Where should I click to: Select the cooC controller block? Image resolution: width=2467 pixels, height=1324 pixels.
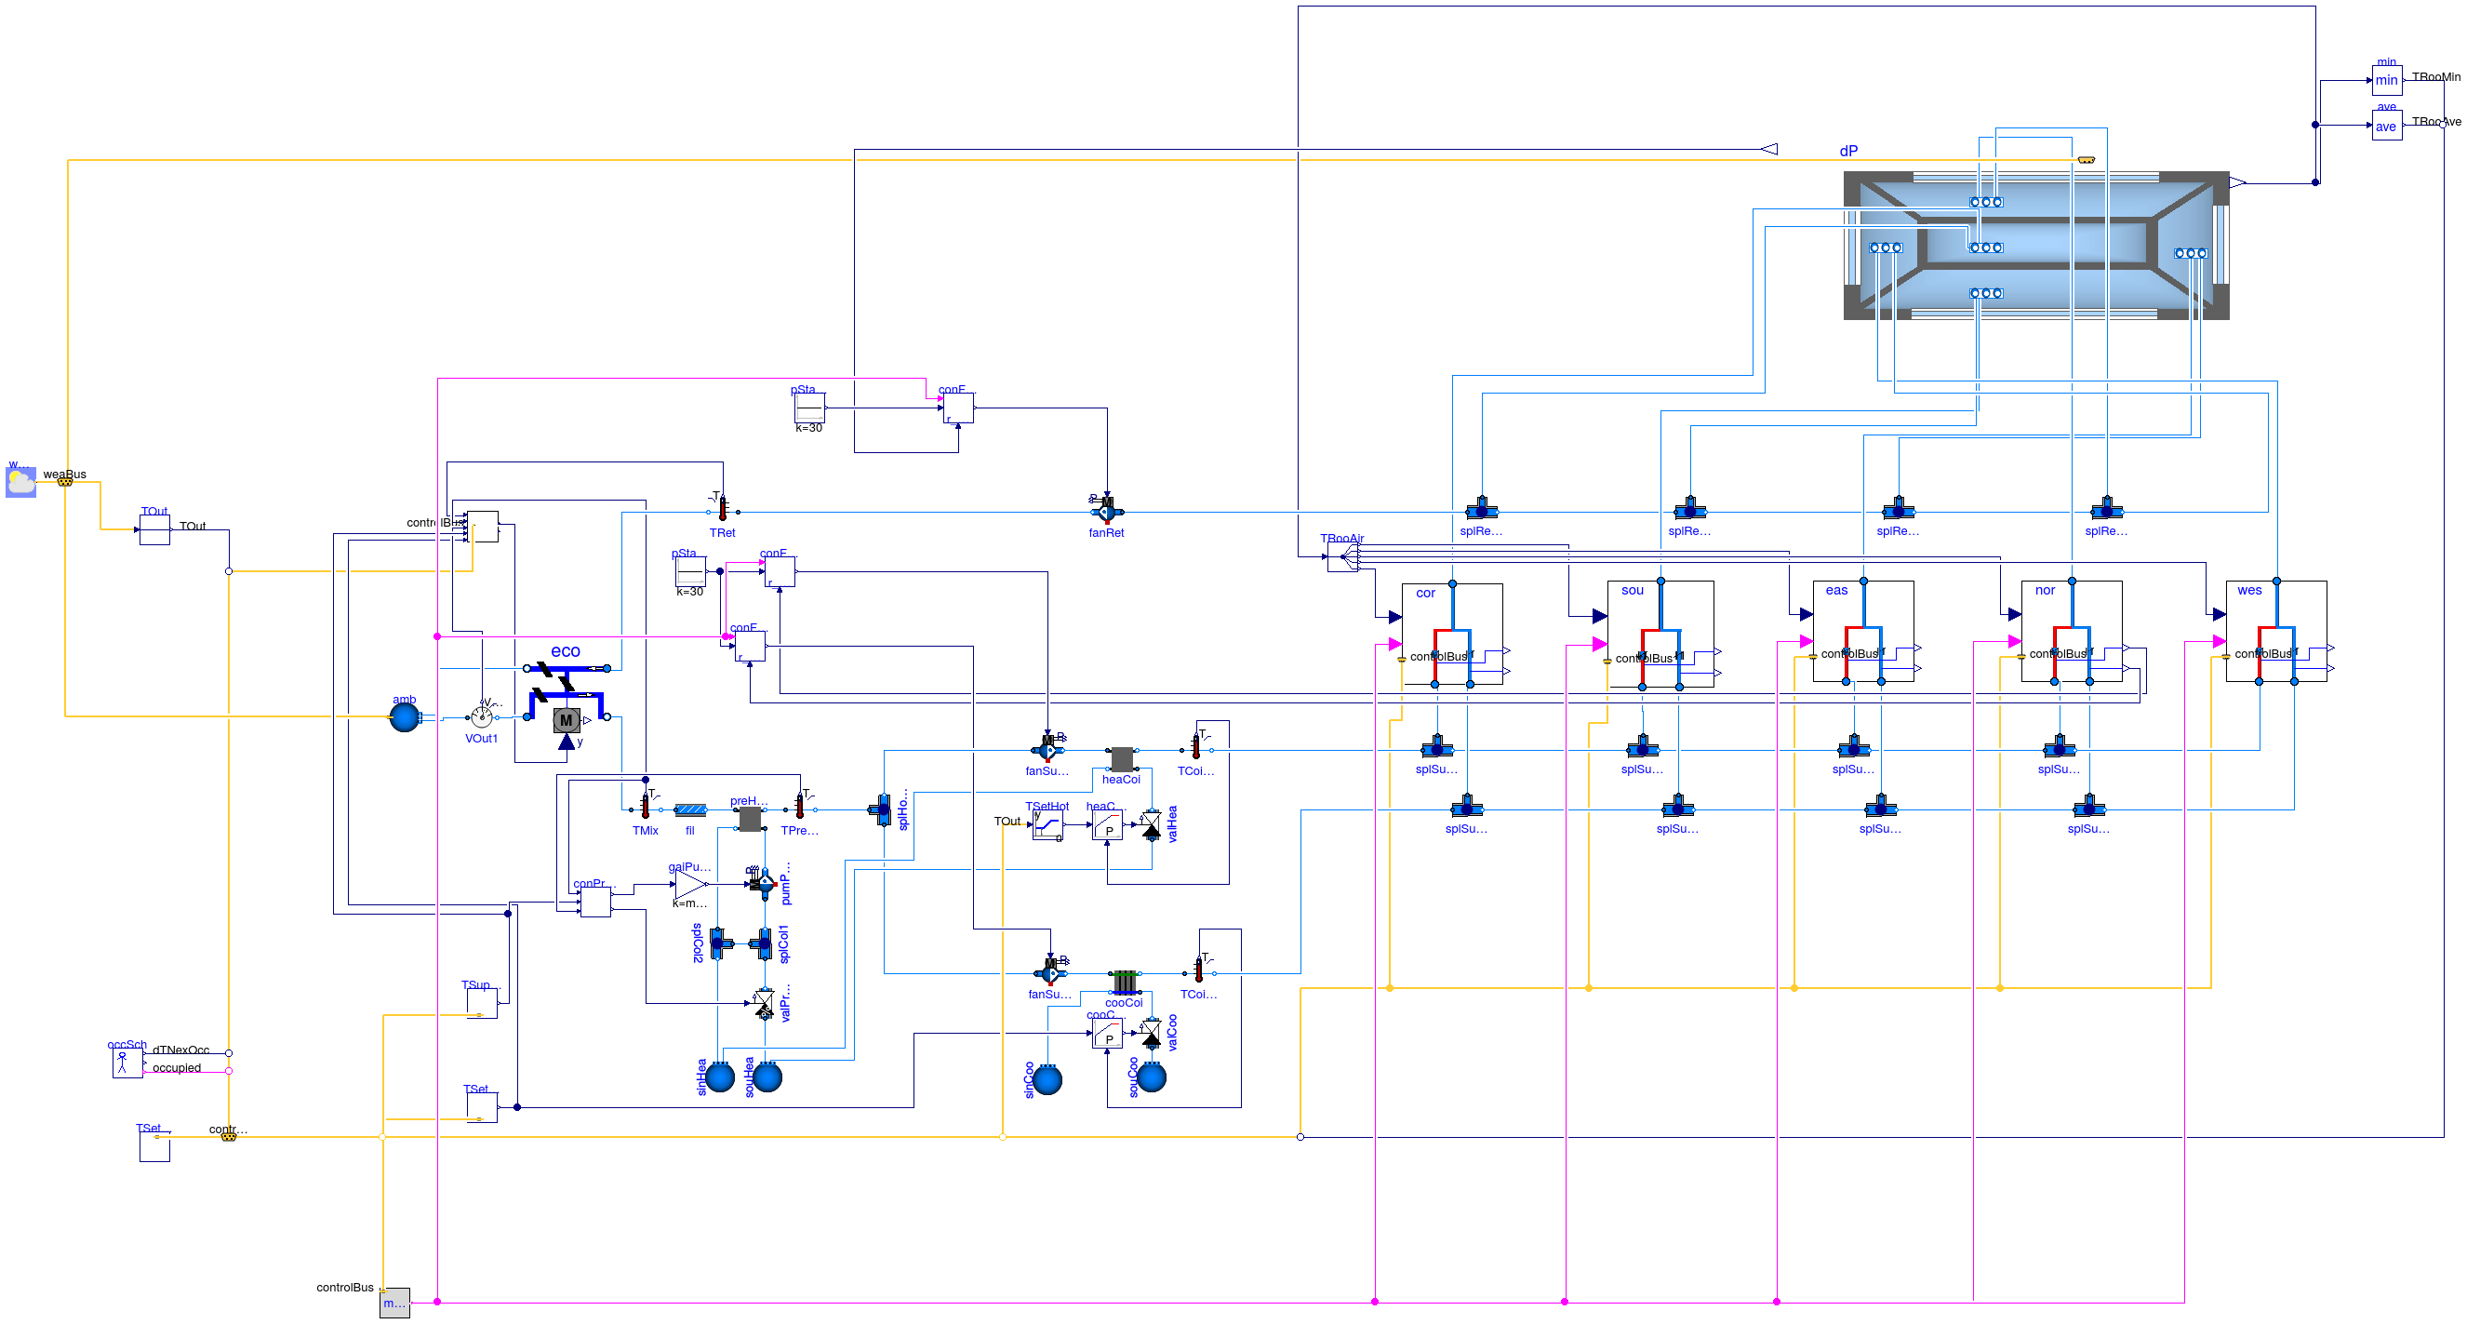[x=1107, y=1035]
